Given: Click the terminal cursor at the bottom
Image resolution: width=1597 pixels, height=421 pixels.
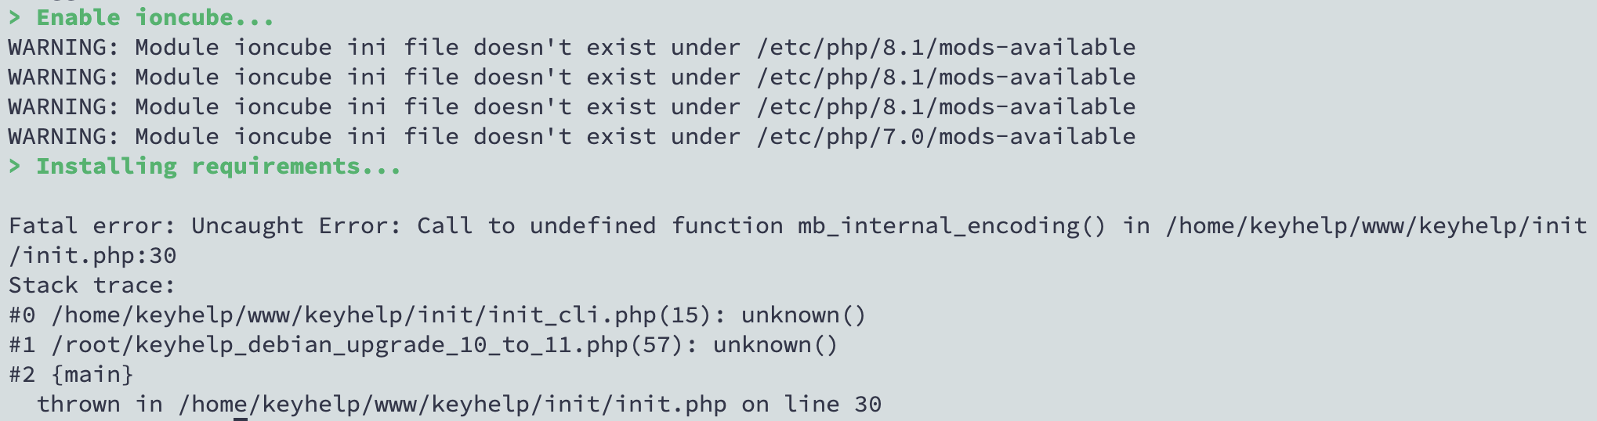Looking at the screenshot, I should (241, 419).
